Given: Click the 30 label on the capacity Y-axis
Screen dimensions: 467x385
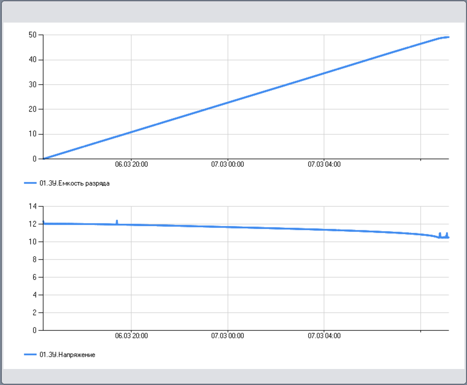Looking at the screenshot, I should point(33,85).
